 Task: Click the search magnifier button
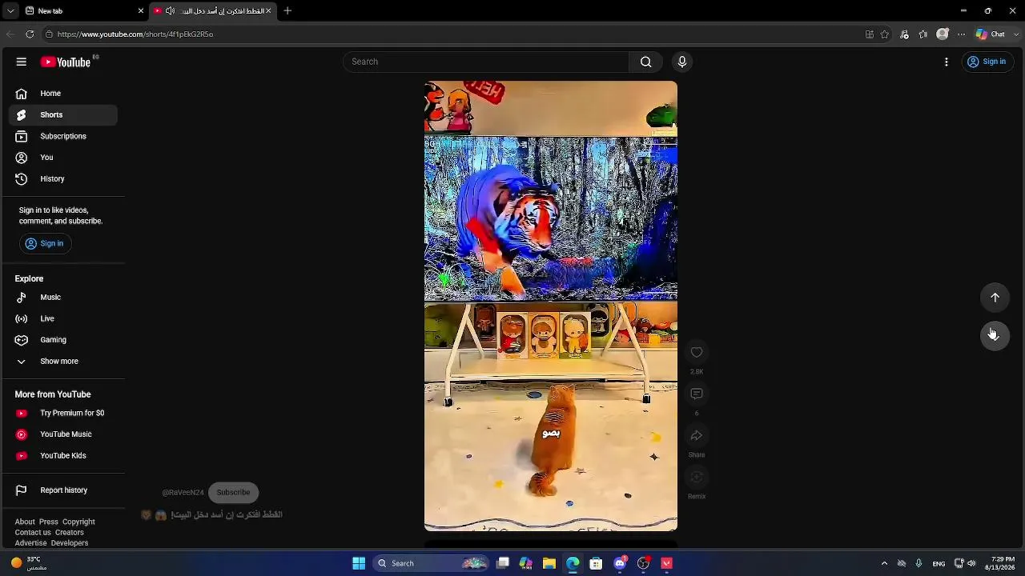click(x=646, y=62)
